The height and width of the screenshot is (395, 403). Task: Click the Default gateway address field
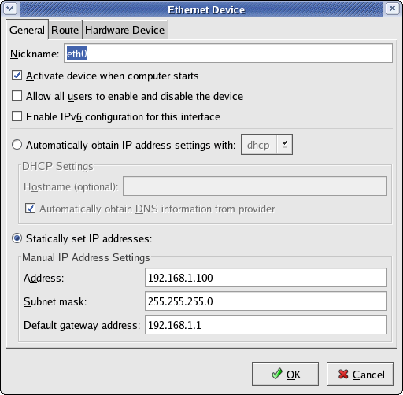click(x=266, y=325)
